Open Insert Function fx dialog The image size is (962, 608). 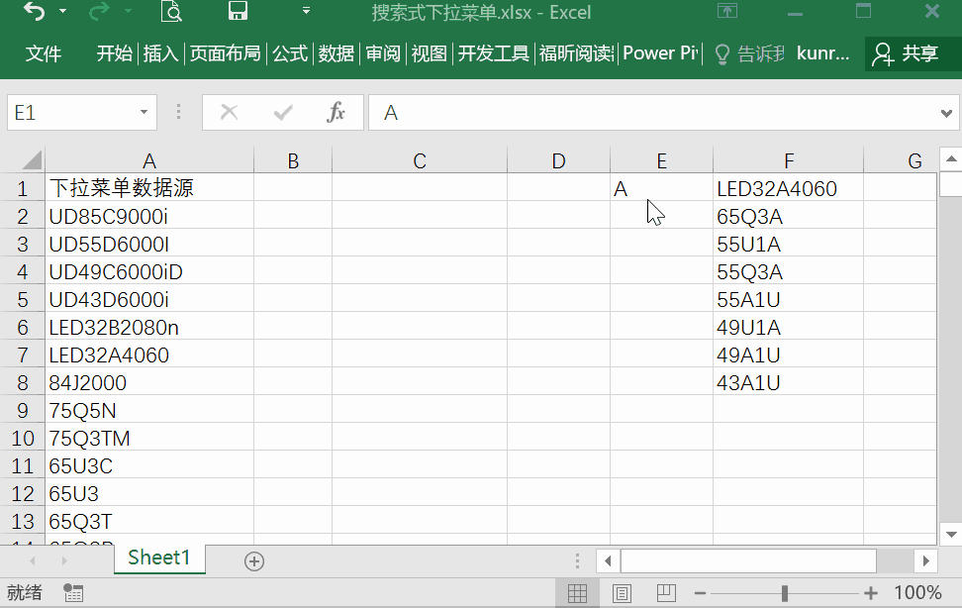click(337, 112)
